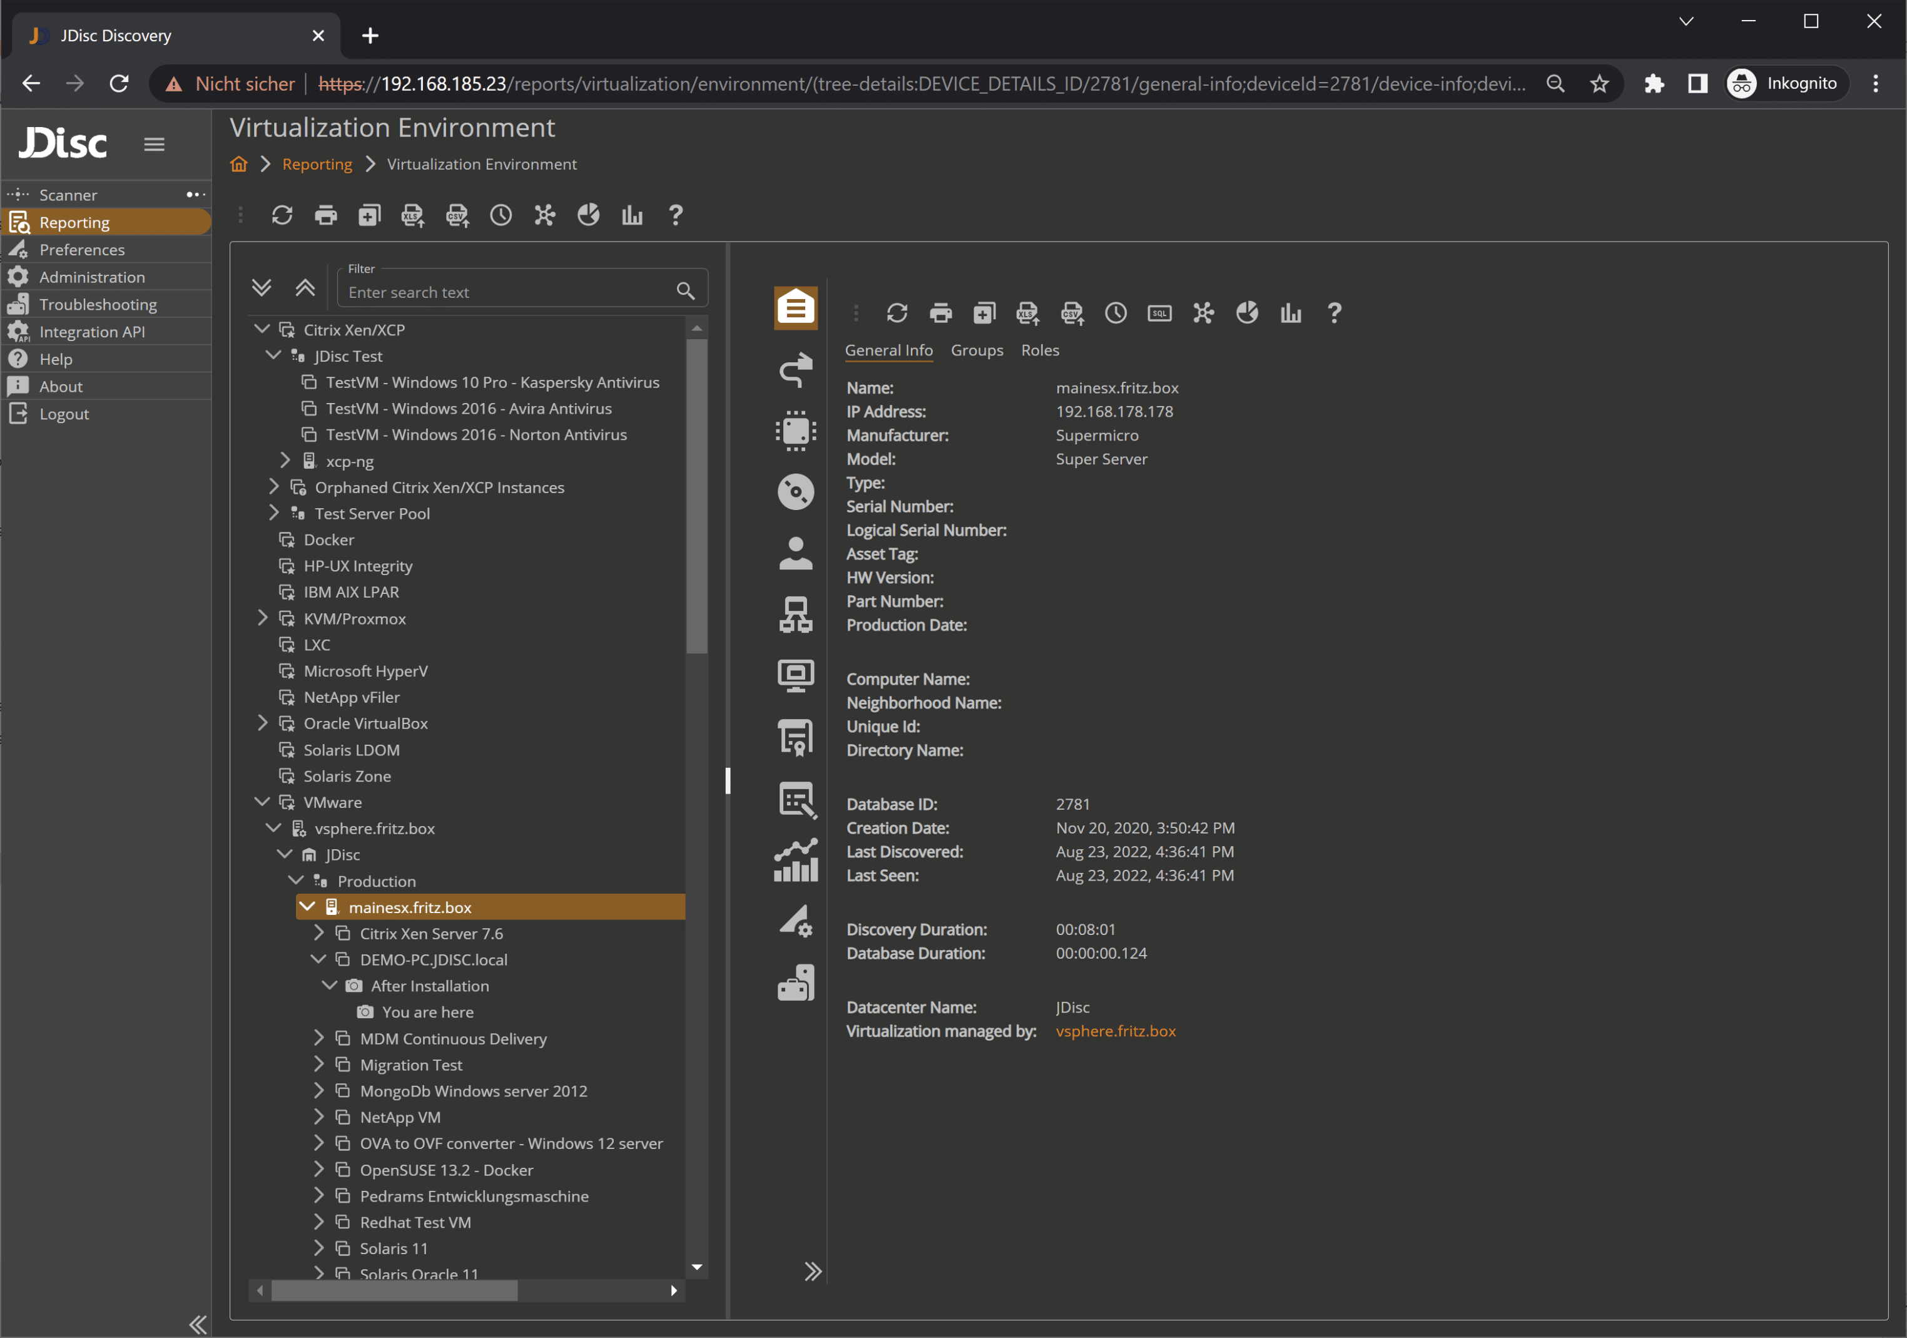Click the Reporting breadcrumb link

pos(317,163)
